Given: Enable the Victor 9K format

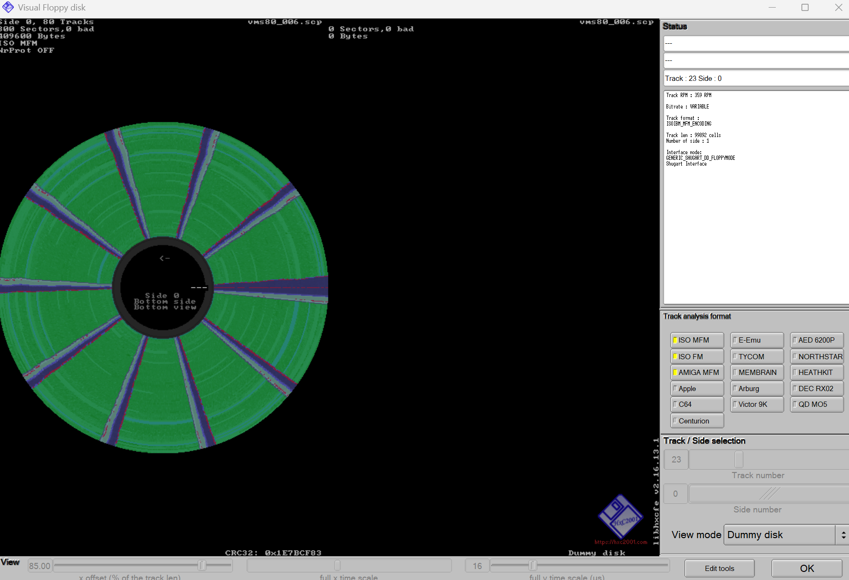Looking at the screenshot, I should tap(757, 404).
